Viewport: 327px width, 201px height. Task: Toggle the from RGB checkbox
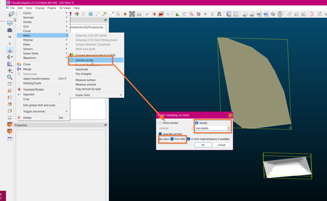[x=172, y=139]
